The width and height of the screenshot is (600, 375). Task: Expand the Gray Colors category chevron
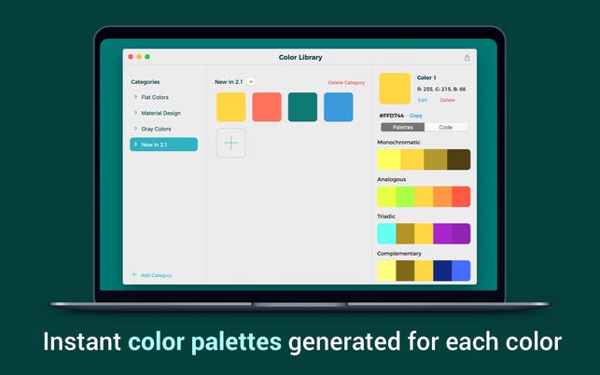(135, 128)
